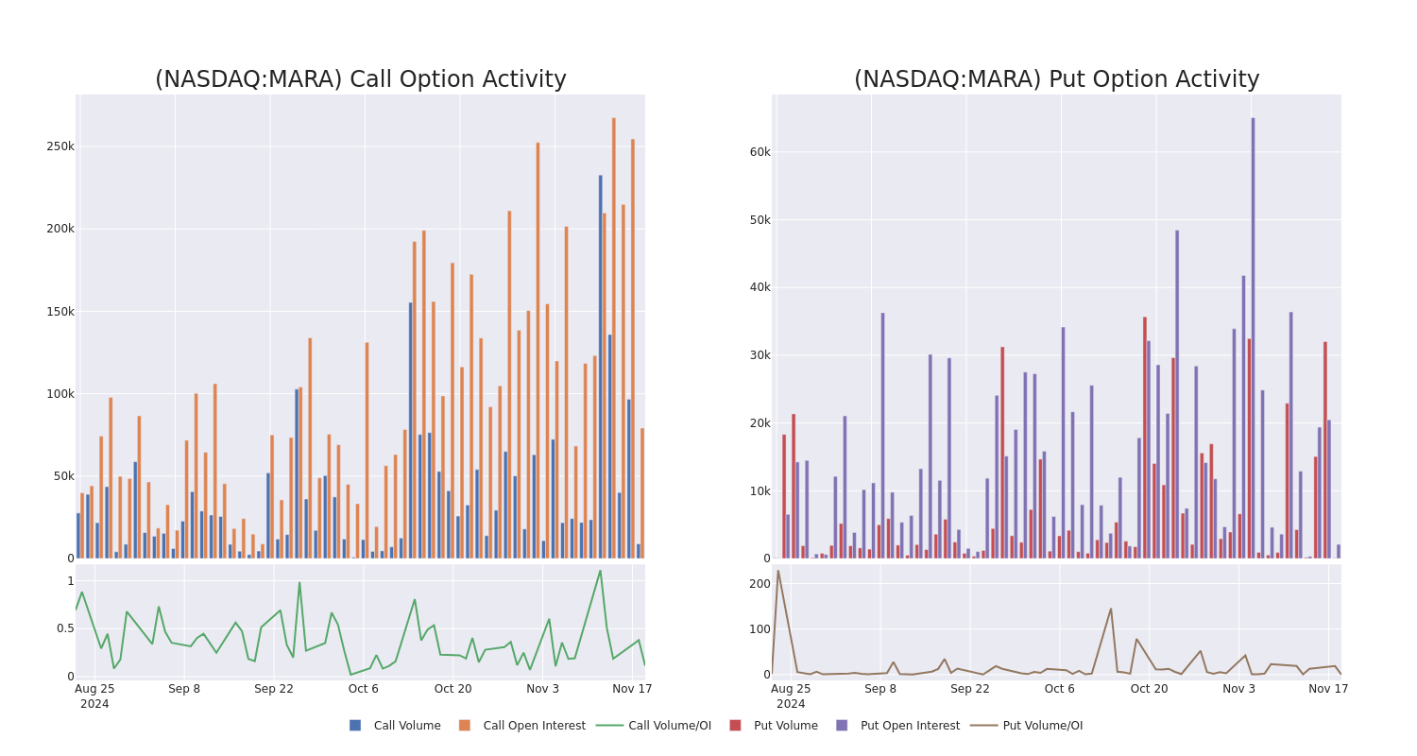Toggle the Call Volume legend entry
The height and width of the screenshot is (756, 1417).
click(x=395, y=726)
